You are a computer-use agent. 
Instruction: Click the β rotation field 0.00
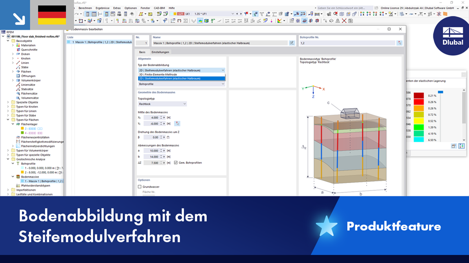point(152,137)
